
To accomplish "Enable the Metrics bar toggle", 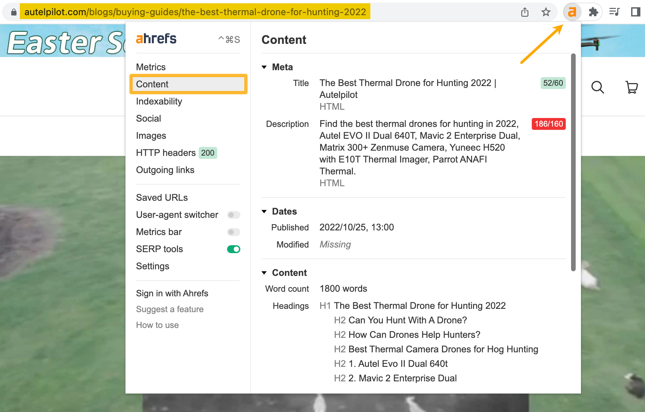I will pos(233,232).
